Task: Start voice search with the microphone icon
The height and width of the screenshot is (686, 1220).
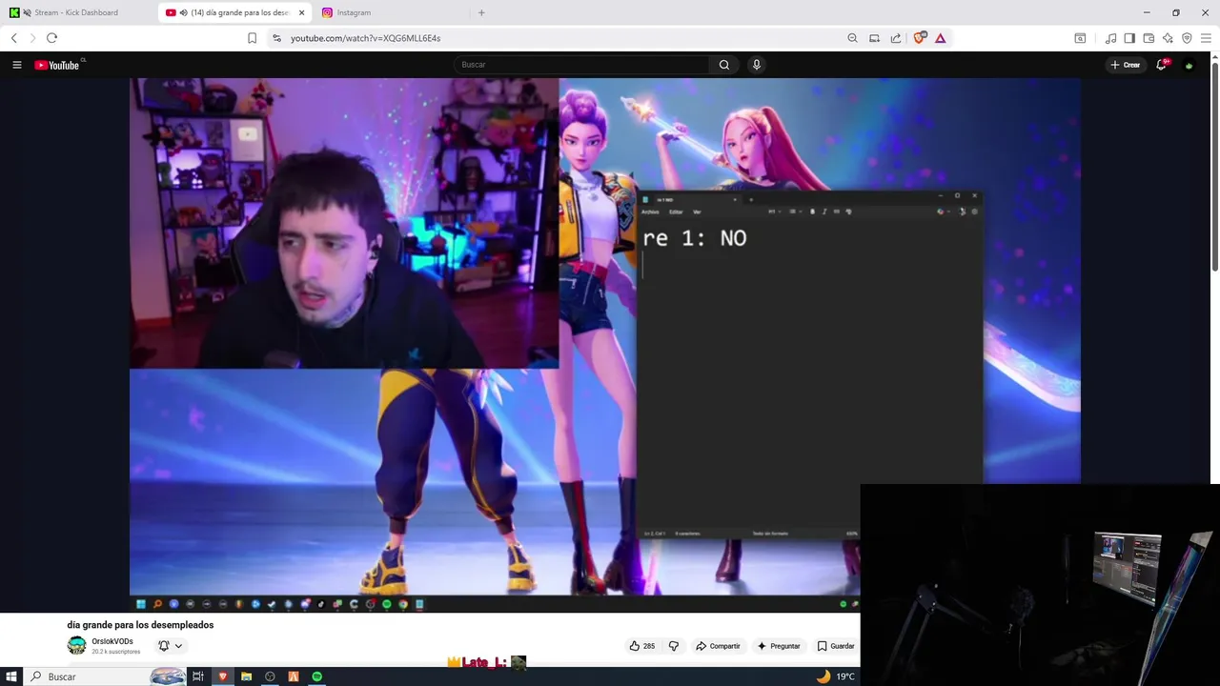Action: 757,65
